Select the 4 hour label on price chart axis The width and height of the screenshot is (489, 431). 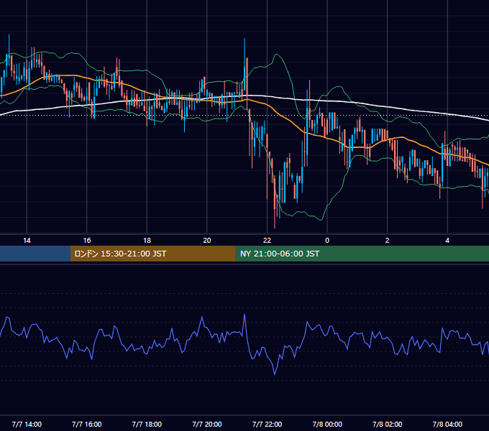pyautogui.click(x=447, y=241)
